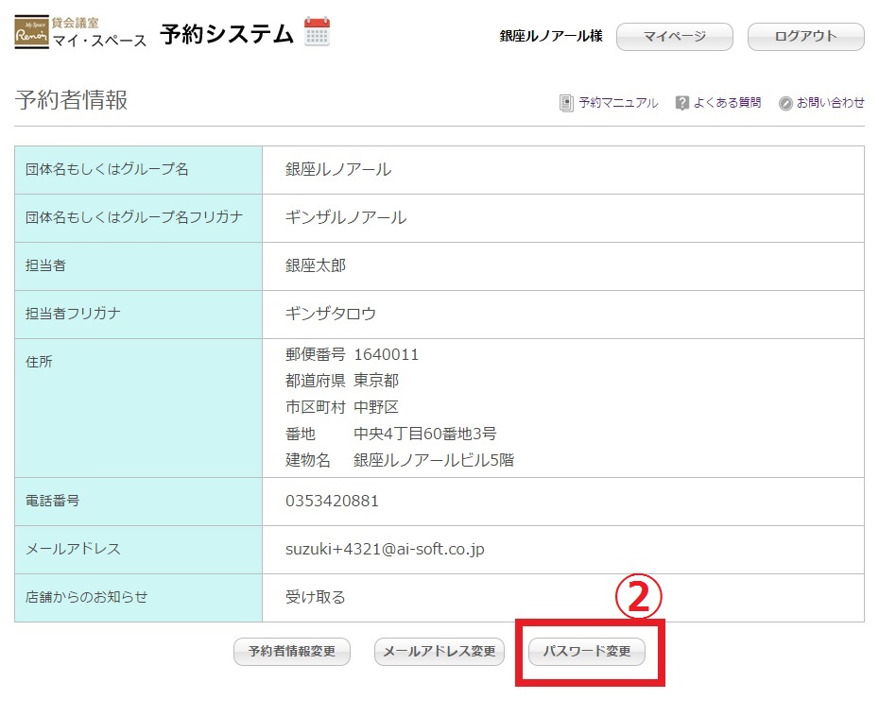Click the お問い合わせ round icon

785,103
